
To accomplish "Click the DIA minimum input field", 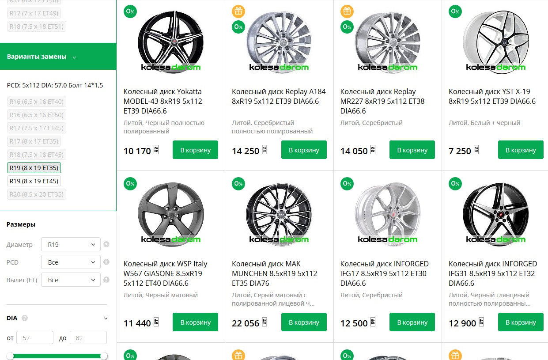I will coord(34,337).
